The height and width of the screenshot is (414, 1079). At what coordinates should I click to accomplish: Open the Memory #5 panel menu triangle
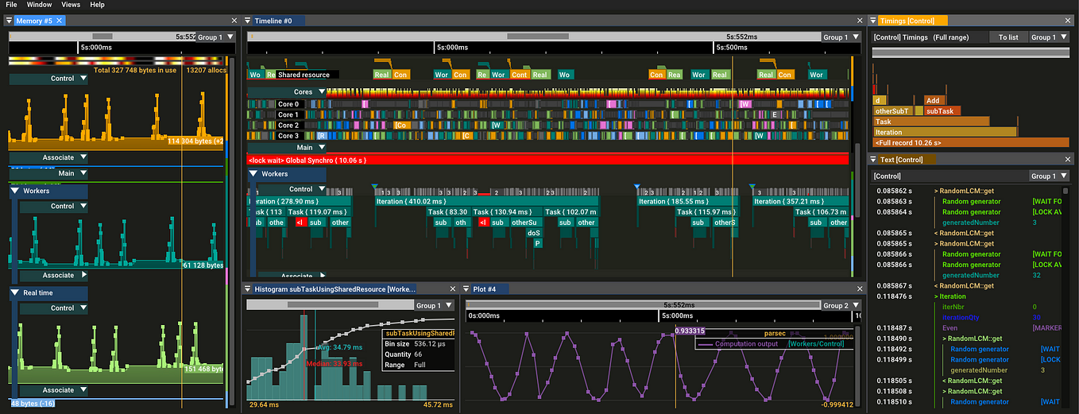10,21
